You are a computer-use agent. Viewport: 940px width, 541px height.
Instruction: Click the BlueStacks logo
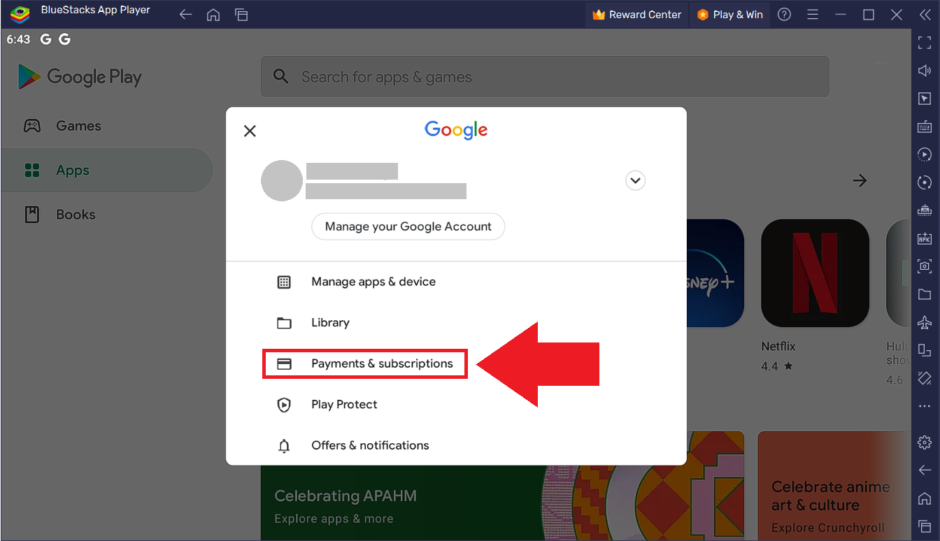[20, 15]
